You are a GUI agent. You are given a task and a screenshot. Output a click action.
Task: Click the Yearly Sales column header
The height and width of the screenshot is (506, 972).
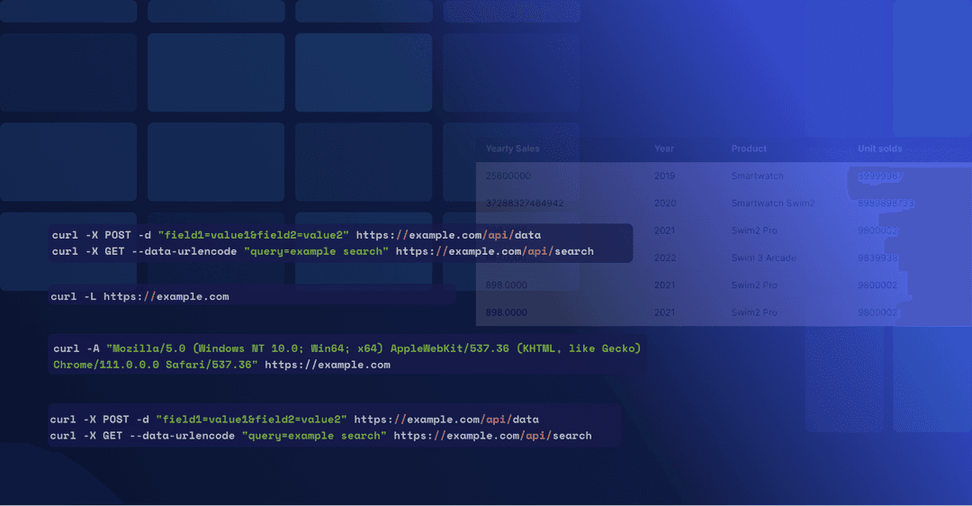[x=512, y=149]
